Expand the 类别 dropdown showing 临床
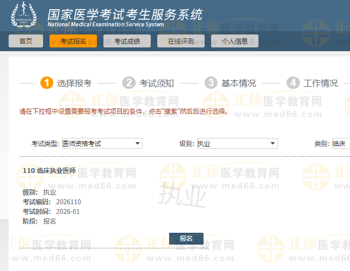This screenshot has height=271, width=350. point(341,143)
